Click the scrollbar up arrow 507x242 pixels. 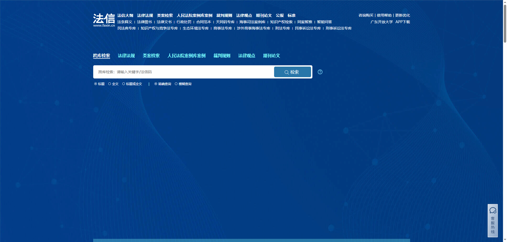pyautogui.click(x=505, y=2)
